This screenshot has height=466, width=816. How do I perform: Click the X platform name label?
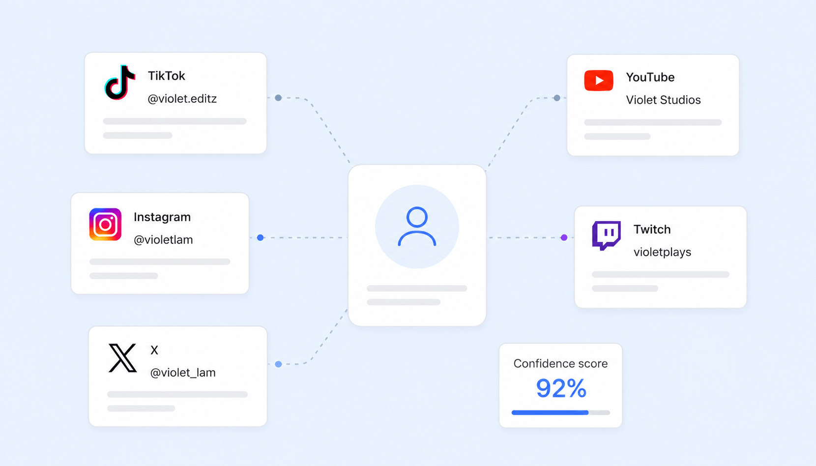[154, 350]
